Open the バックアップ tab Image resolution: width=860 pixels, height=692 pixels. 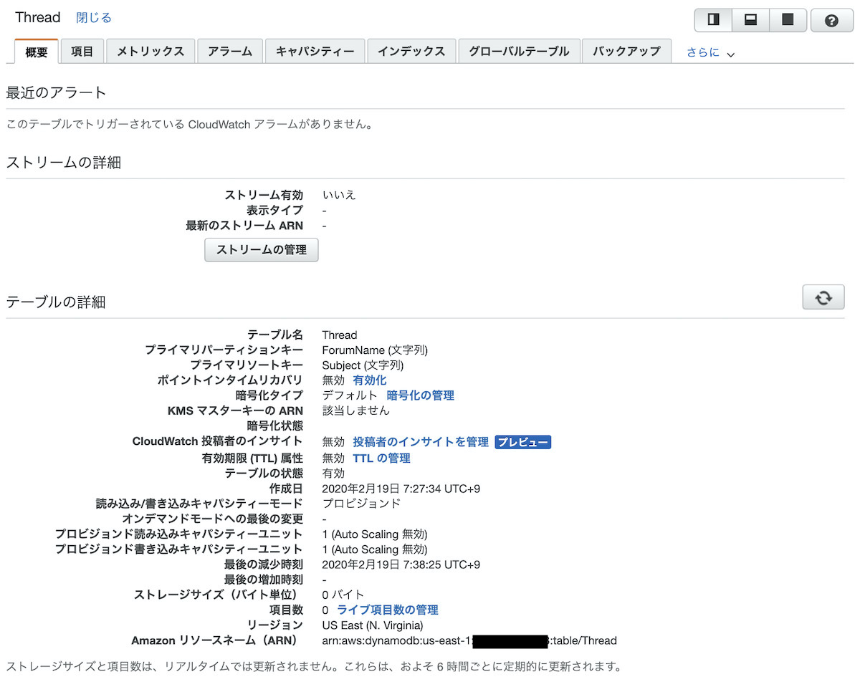(626, 51)
